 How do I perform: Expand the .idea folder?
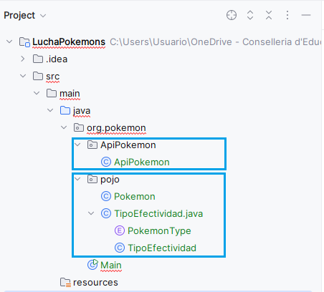point(23,59)
